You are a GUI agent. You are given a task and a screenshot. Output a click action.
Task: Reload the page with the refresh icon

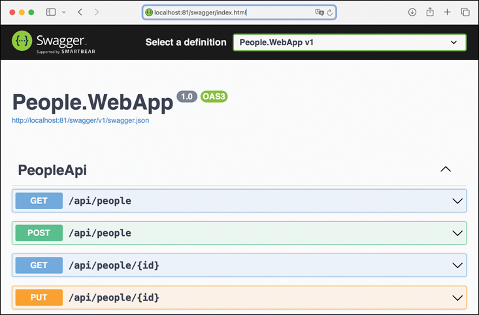tap(330, 12)
